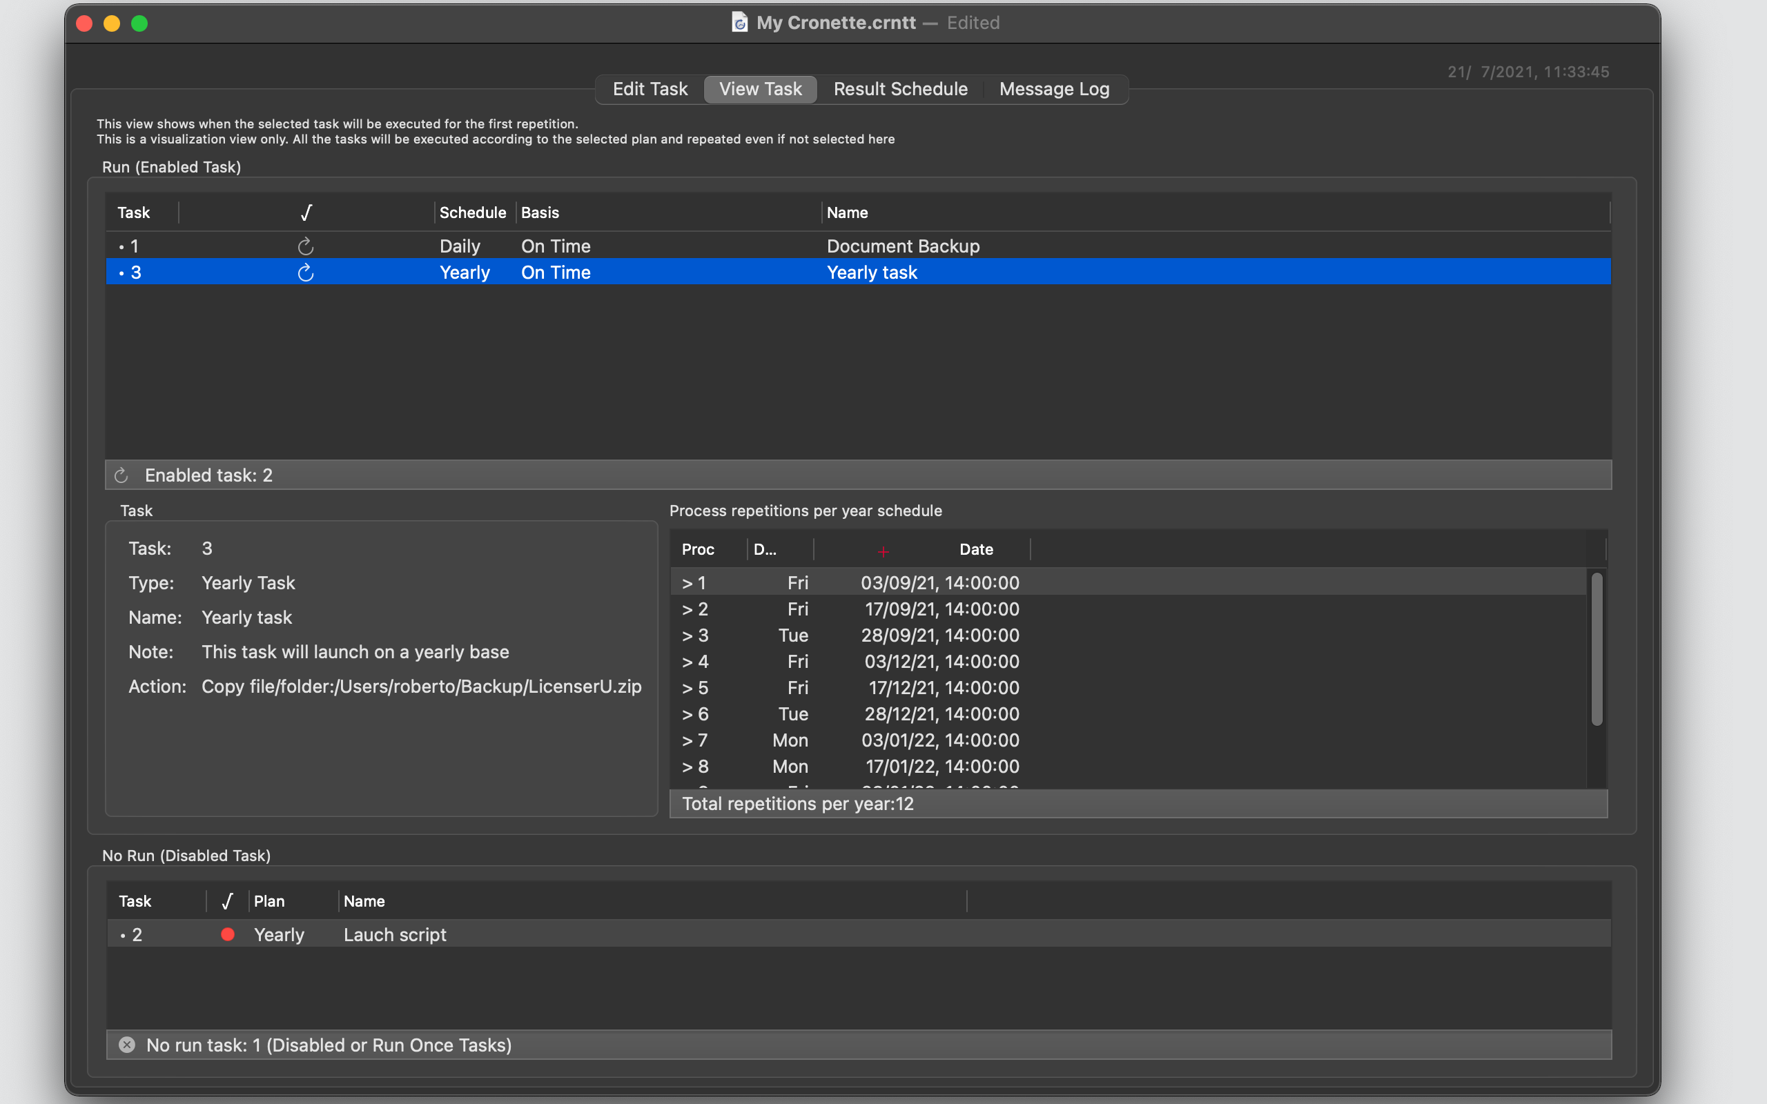Click the checkmark column header in enabled table
1767x1104 pixels.
pyautogui.click(x=306, y=213)
